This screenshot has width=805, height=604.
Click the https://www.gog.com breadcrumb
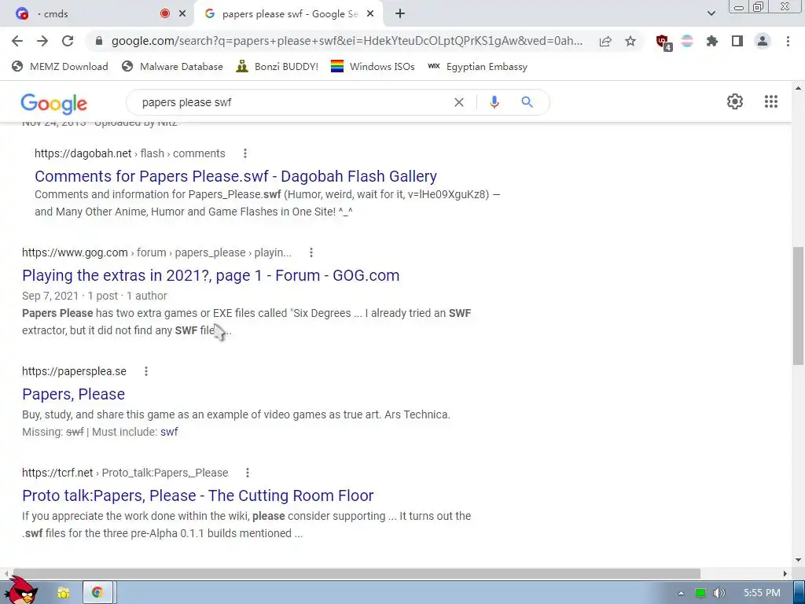click(75, 252)
